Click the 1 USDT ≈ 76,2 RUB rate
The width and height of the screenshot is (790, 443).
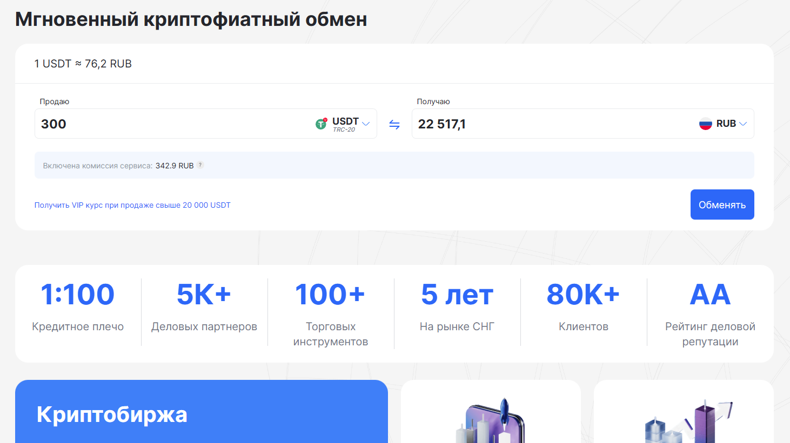(x=83, y=64)
